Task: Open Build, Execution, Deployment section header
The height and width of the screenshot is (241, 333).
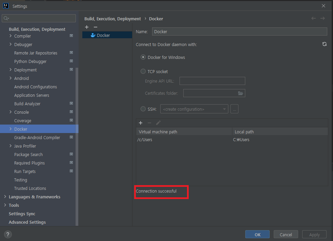Action: [x=37, y=29]
